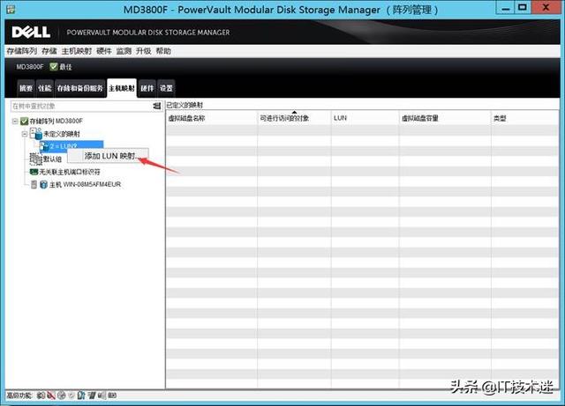Open the 主机映射 menu in the menu bar
The width and height of the screenshot is (565, 406).
pyautogui.click(x=77, y=51)
